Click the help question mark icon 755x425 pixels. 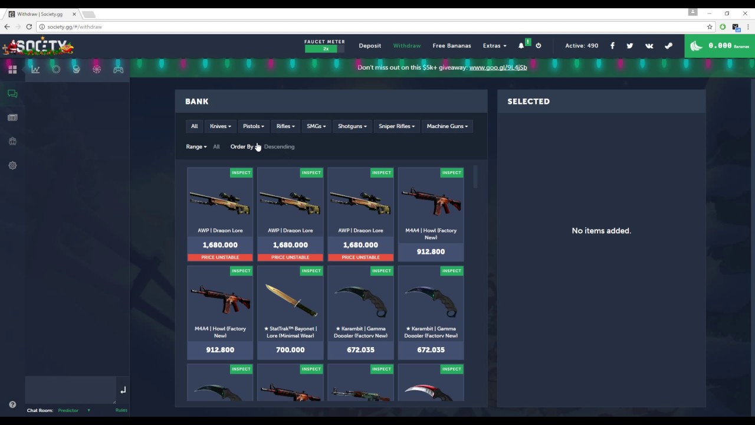12,405
